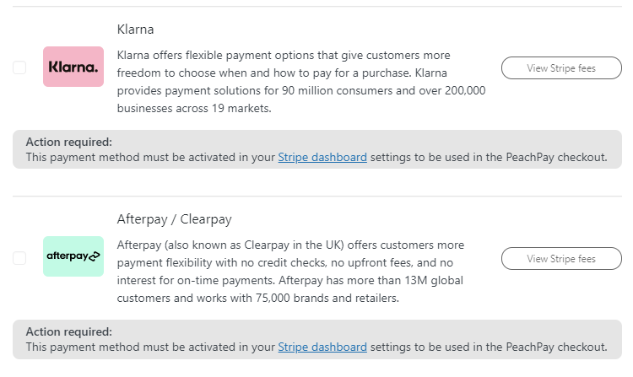Screen dimensions: 633x377
Task: Click the pink Klarna logo
Action: point(73,67)
